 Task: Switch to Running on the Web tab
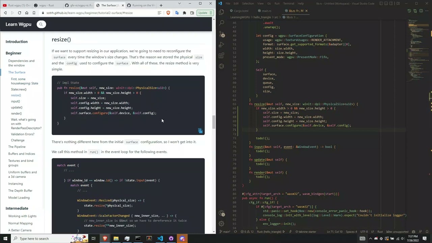[x=141, y=5]
